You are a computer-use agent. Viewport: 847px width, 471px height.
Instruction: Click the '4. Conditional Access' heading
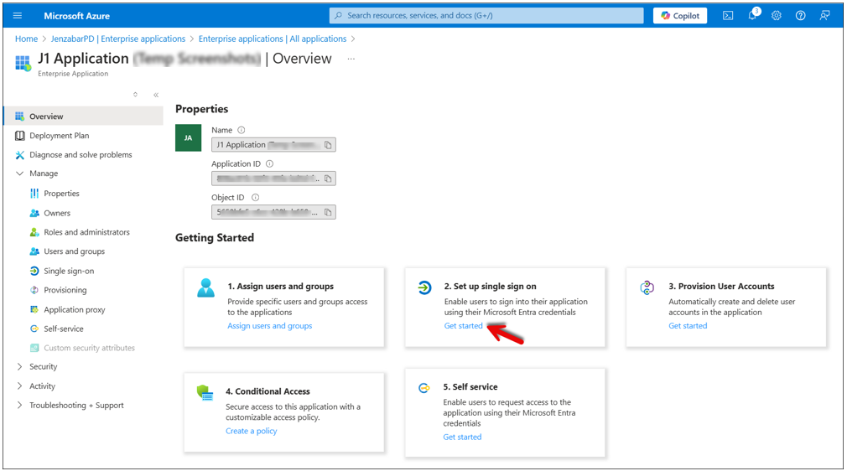pos(268,391)
